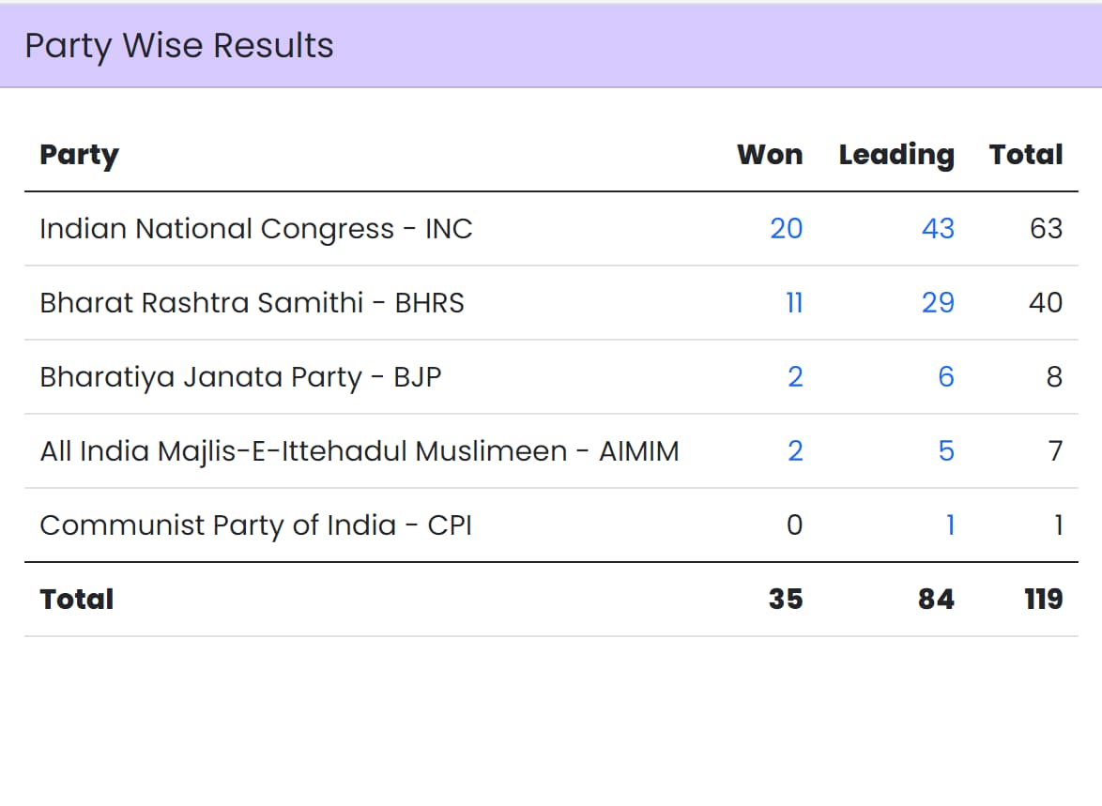Click the Won column header

(x=770, y=155)
